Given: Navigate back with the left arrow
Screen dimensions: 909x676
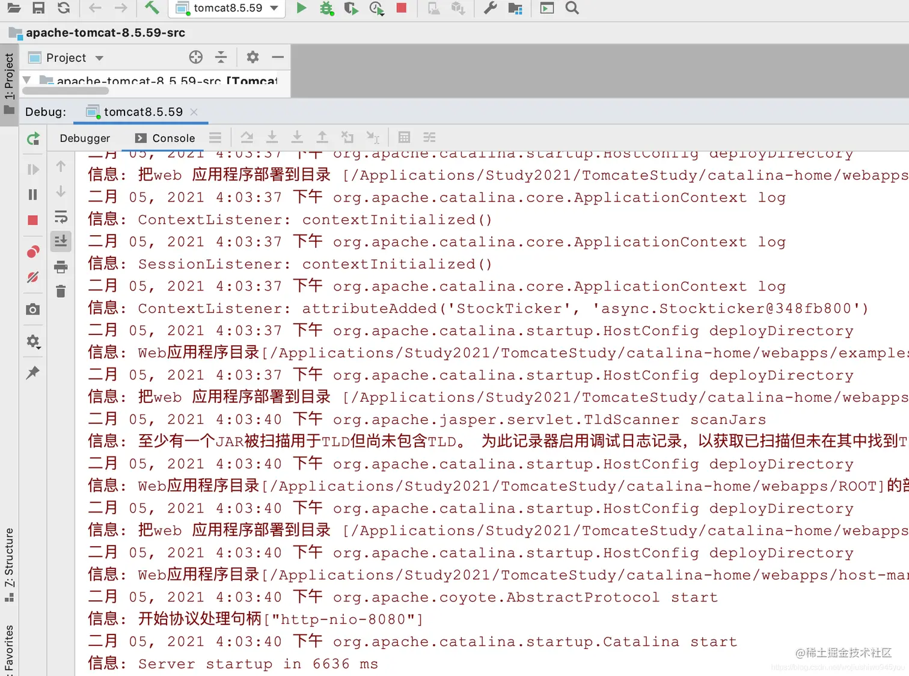Looking at the screenshot, I should tap(95, 8).
